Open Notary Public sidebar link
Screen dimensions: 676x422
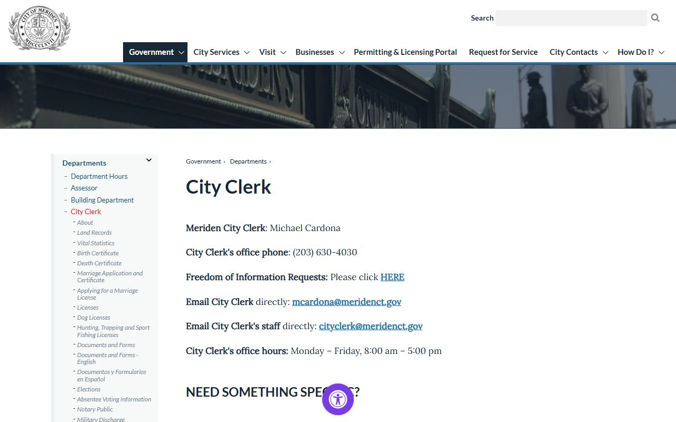[95, 409]
